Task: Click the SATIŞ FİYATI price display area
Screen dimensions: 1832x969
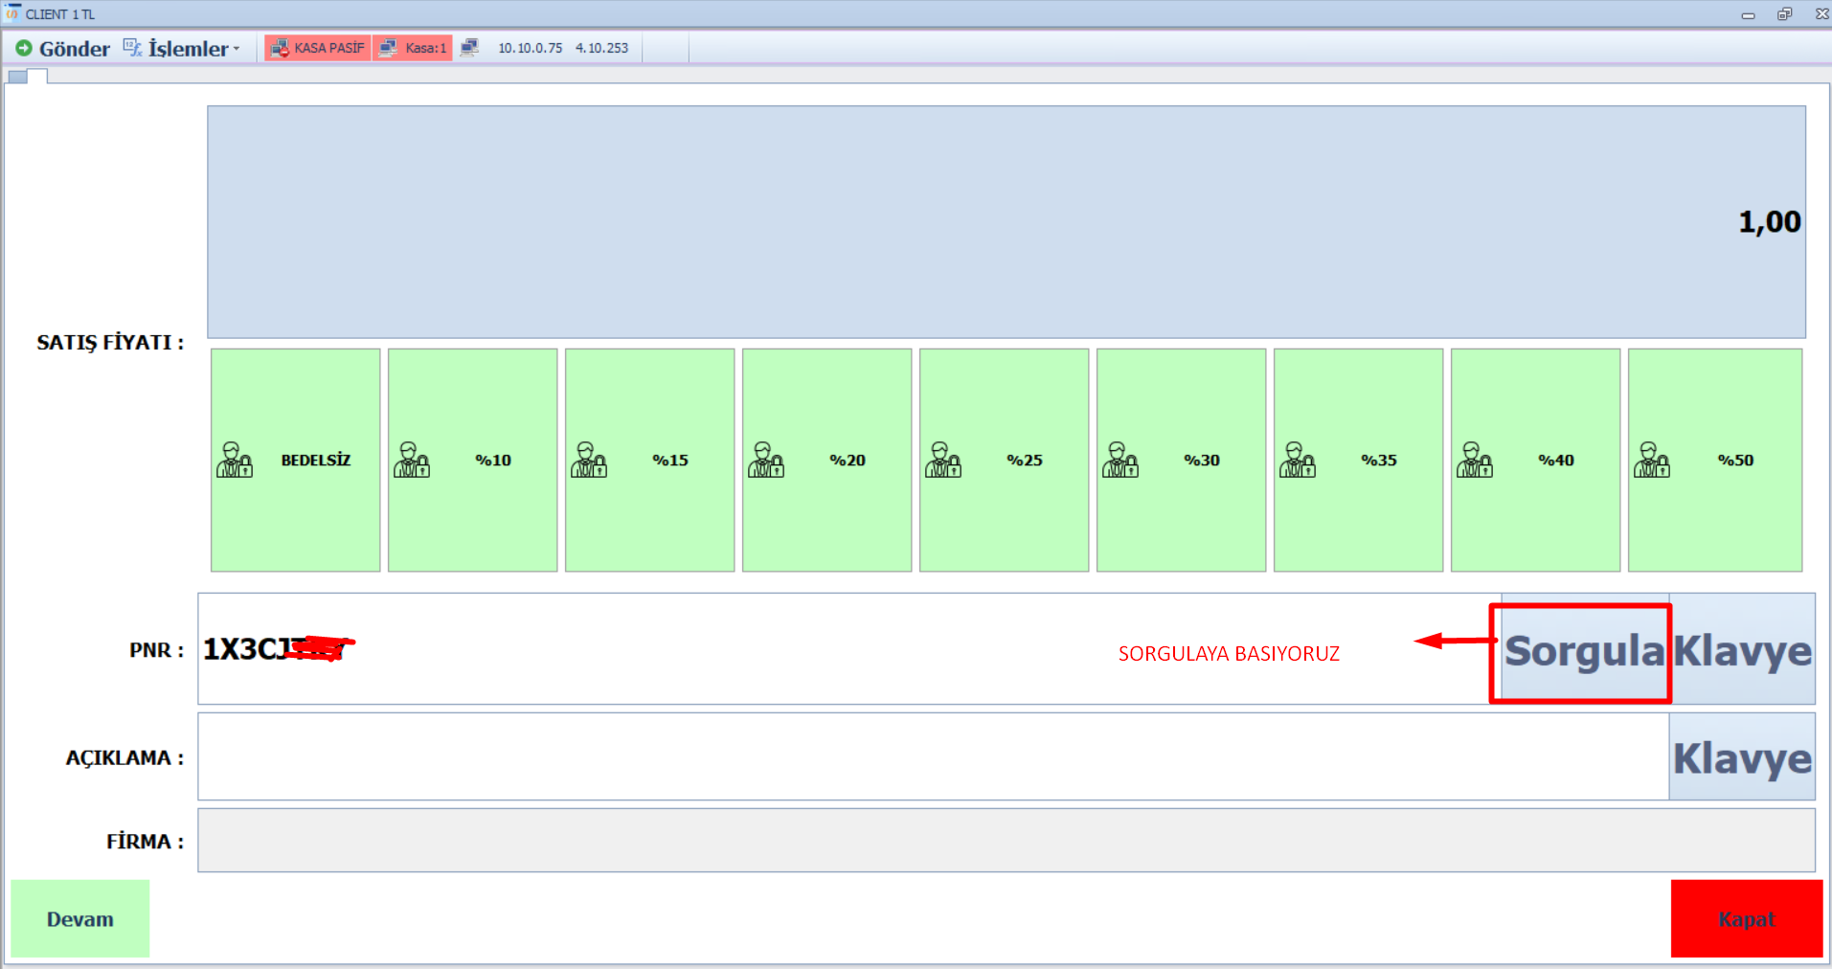Action: (1006, 222)
